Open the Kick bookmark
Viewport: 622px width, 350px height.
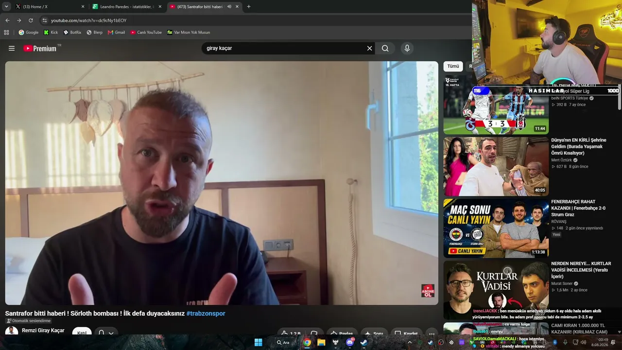[x=51, y=33]
